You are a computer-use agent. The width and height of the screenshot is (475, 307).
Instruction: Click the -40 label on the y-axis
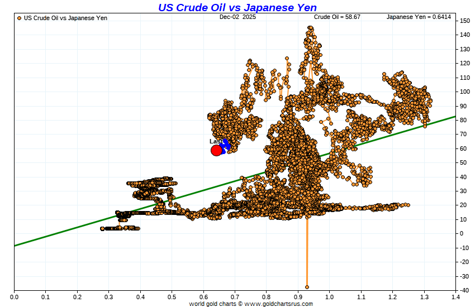464,290
